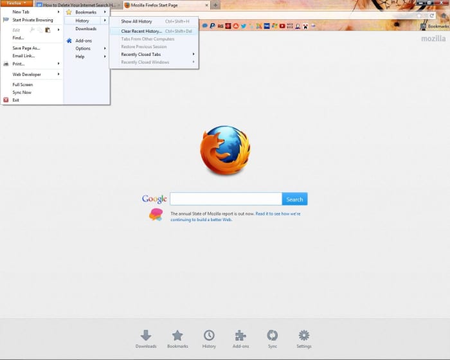Image resolution: width=450 pixels, height=360 pixels.
Task: Expand the Options submenu arrow
Action: tap(105, 48)
